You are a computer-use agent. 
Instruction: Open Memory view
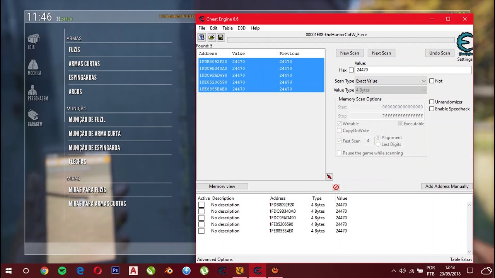pyautogui.click(x=222, y=186)
